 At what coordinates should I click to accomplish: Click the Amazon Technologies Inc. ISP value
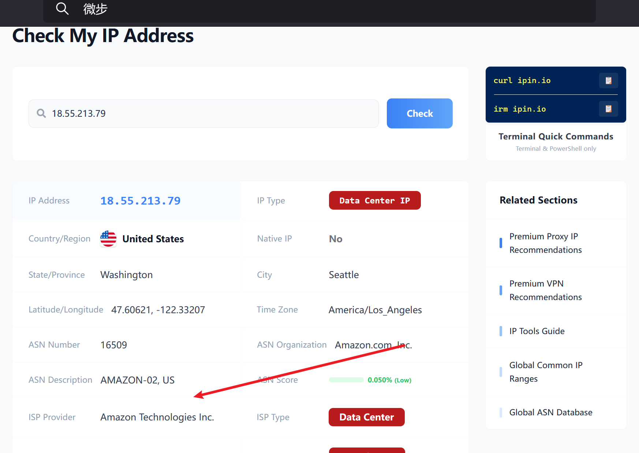click(157, 417)
